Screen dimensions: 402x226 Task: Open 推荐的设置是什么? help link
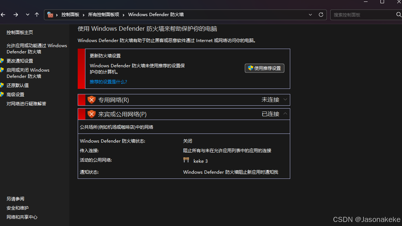pos(108,82)
